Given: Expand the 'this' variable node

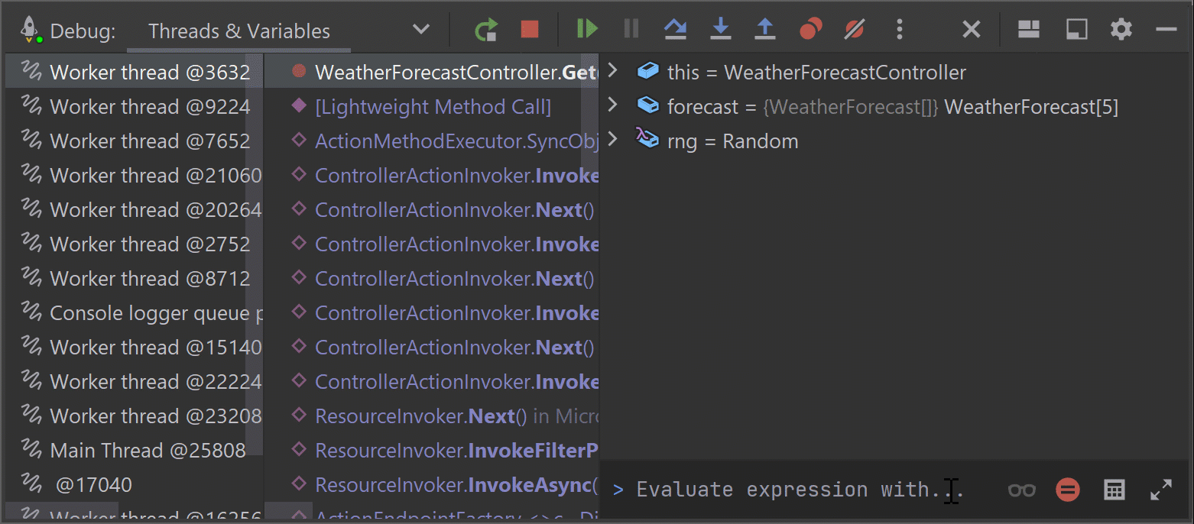Looking at the screenshot, I should click(612, 72).
